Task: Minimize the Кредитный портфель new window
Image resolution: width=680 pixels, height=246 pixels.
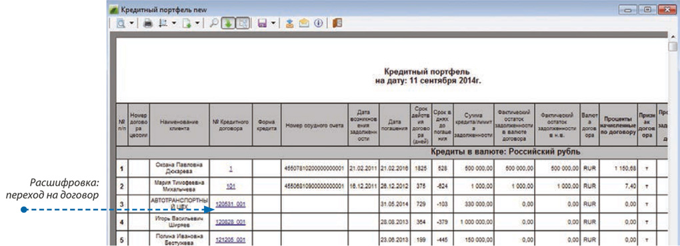Action: 627,9
